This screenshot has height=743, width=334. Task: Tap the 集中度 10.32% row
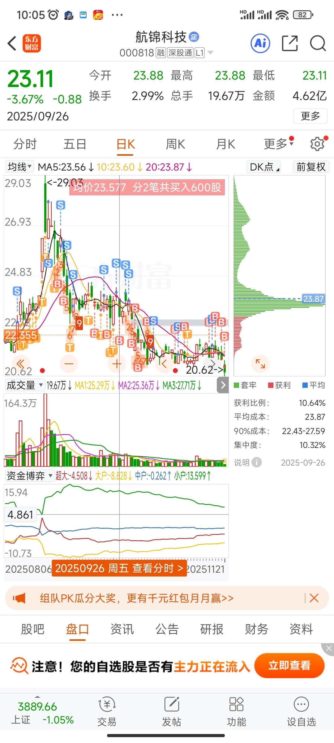click(280, 445)
